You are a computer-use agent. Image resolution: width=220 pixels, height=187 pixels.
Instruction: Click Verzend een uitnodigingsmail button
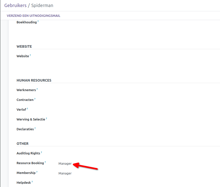coord(33,16)
